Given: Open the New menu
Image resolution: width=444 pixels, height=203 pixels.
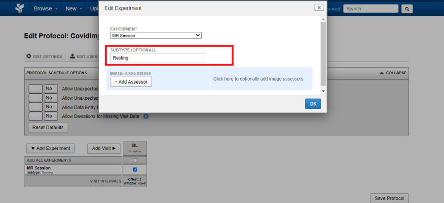Looking at the screenshot, I should coord(74,8).
